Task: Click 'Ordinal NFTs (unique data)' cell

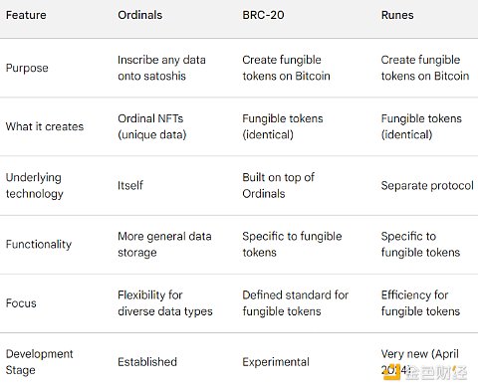Action: (152, 126)
